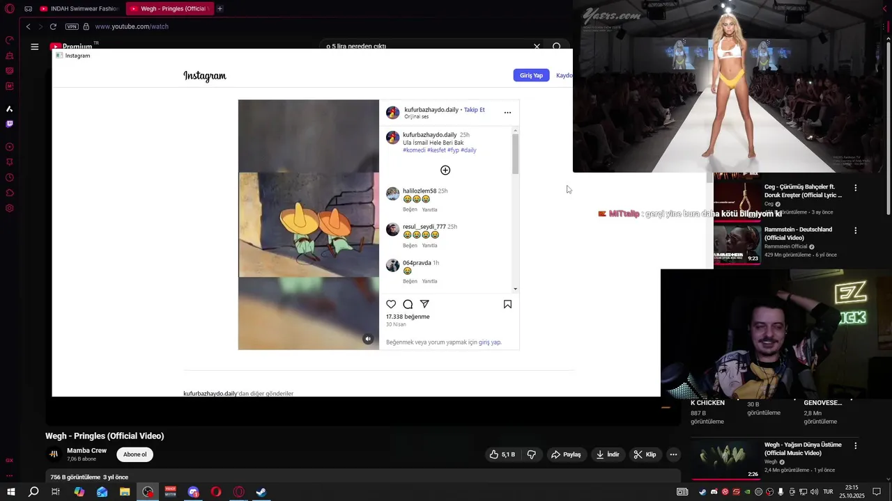Open Mamba Crew channel name
Image resolution: width=892 pixels, height=501 pixels.
click(86, 451)
